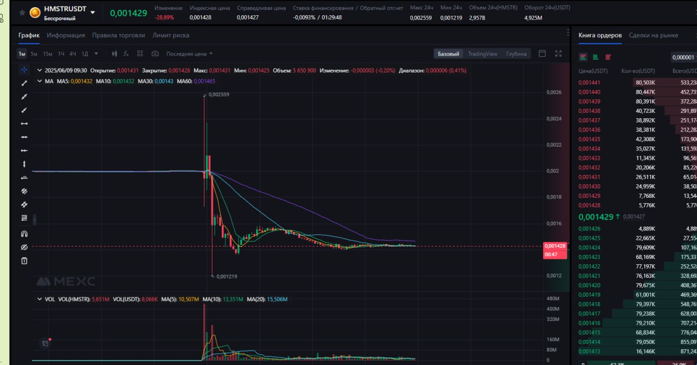The height and width of the screenshot is (365, 697).
Task: Switch to the График tab
Action: [x=29, y=35]
